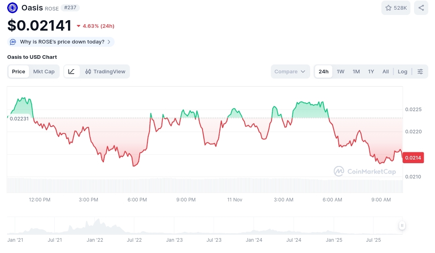Click the red 4.63% (24h) change indicator
The image size is (435, 253).
95,26
